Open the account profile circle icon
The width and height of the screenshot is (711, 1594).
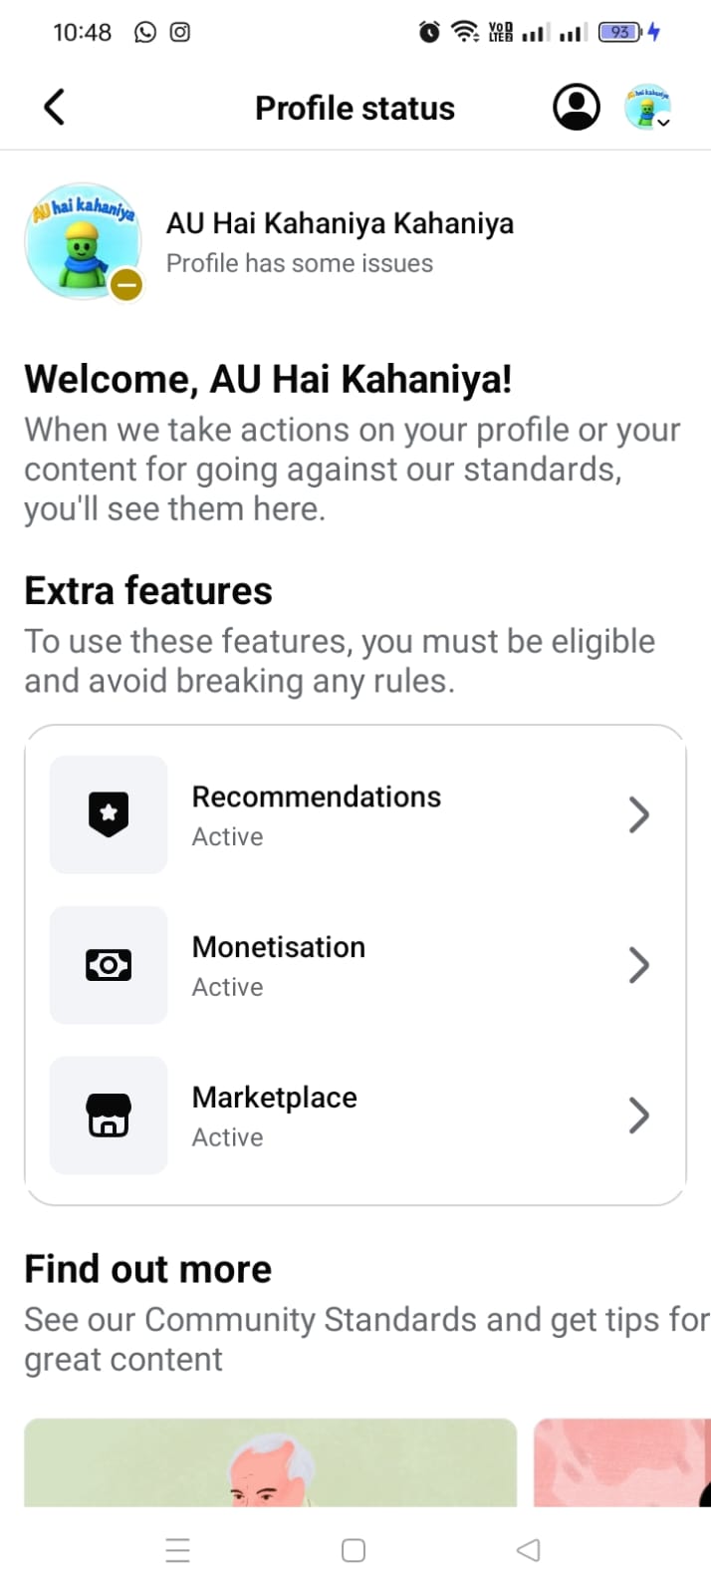576,107
